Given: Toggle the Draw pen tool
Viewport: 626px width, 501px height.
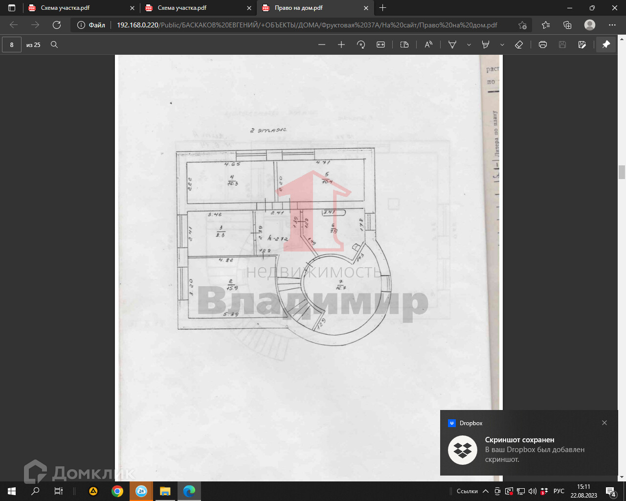Looking at the screenshot, I should [452, 45].
